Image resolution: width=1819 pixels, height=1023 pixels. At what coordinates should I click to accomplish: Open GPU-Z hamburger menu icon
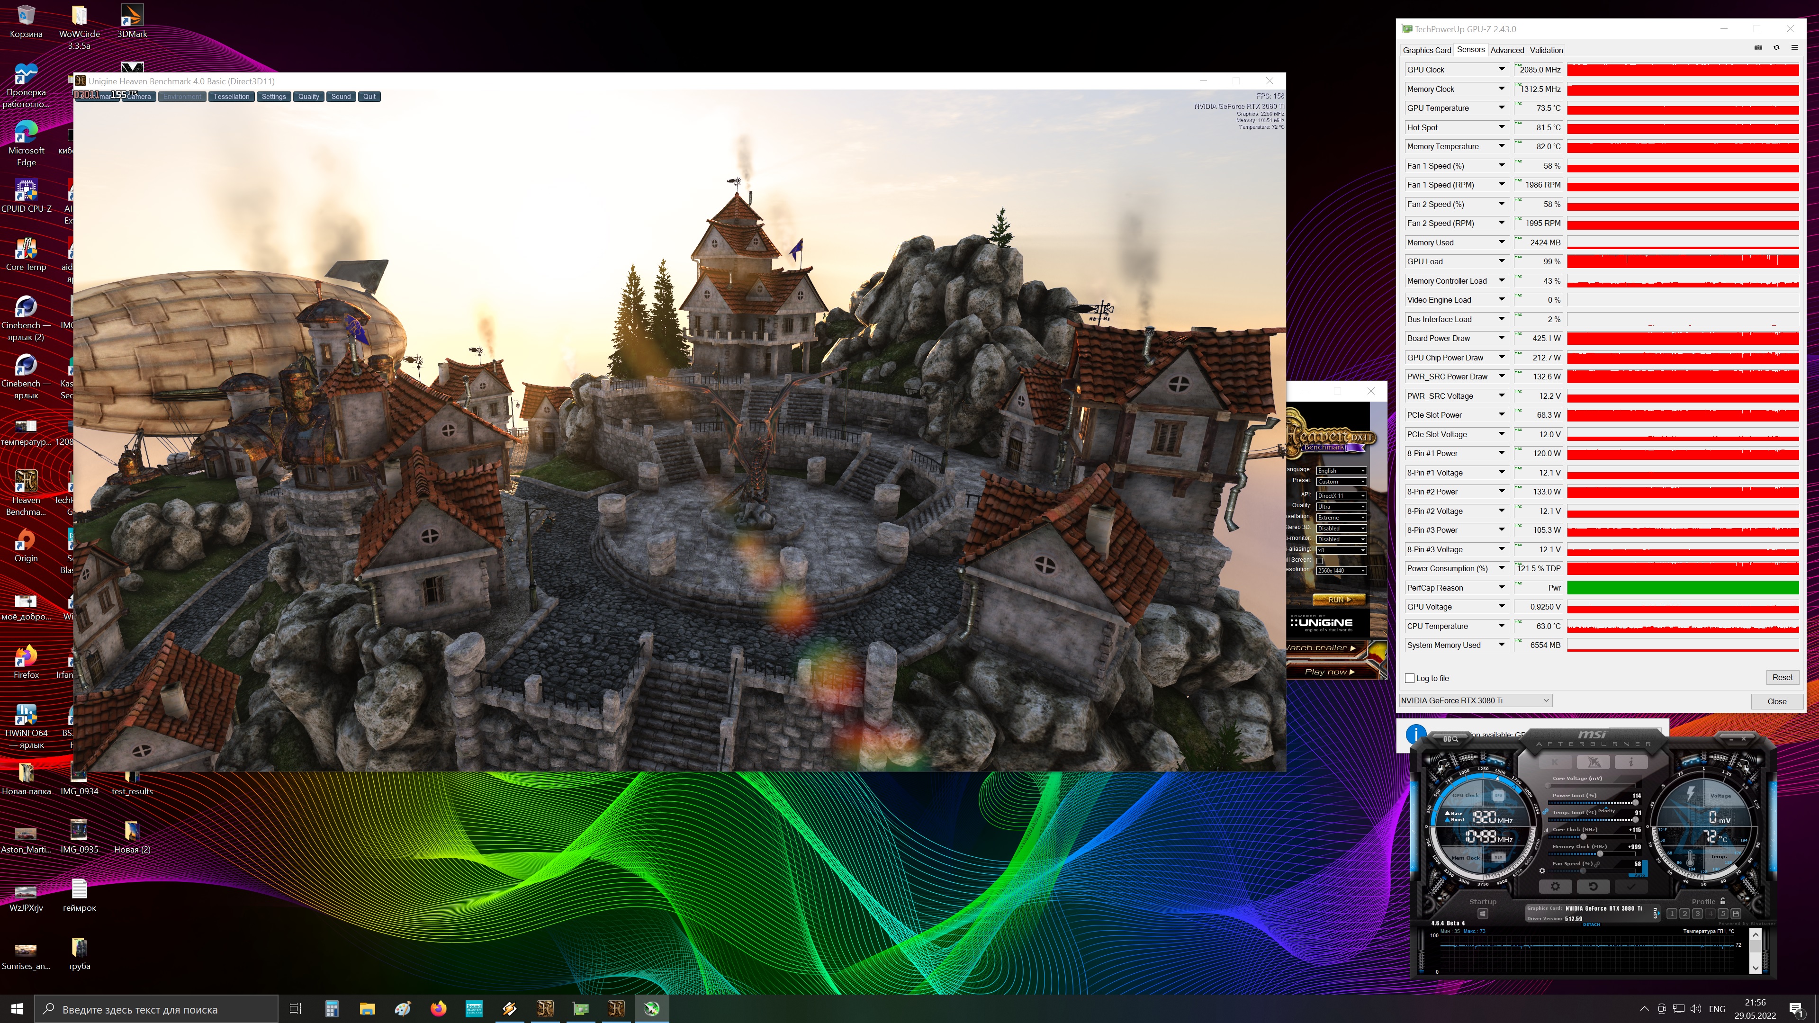tap(1794, 48)
